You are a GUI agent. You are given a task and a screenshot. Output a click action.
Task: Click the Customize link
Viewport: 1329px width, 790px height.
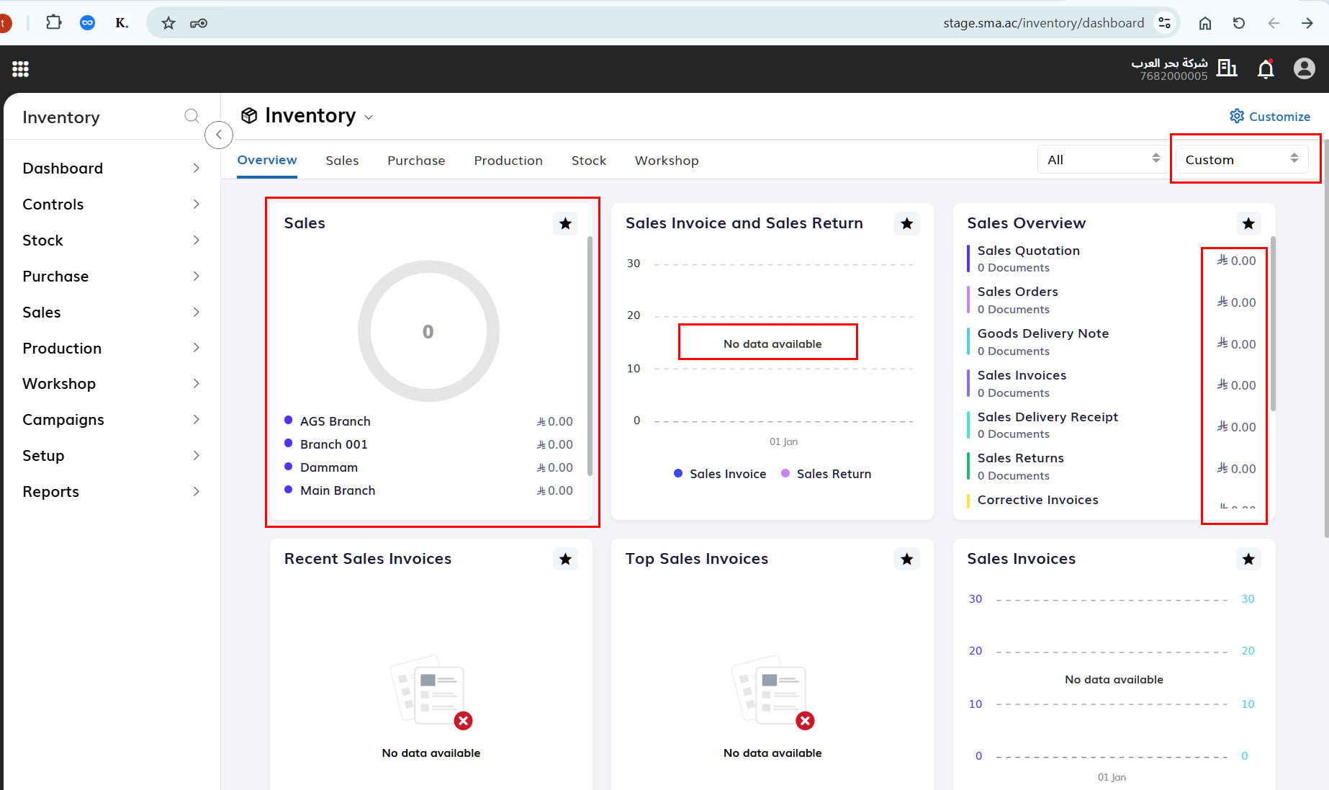(x=1270, y=117)
